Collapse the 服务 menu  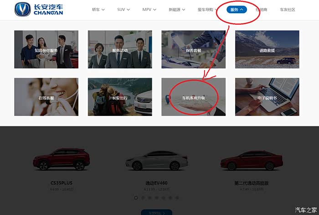pos(237,10)
